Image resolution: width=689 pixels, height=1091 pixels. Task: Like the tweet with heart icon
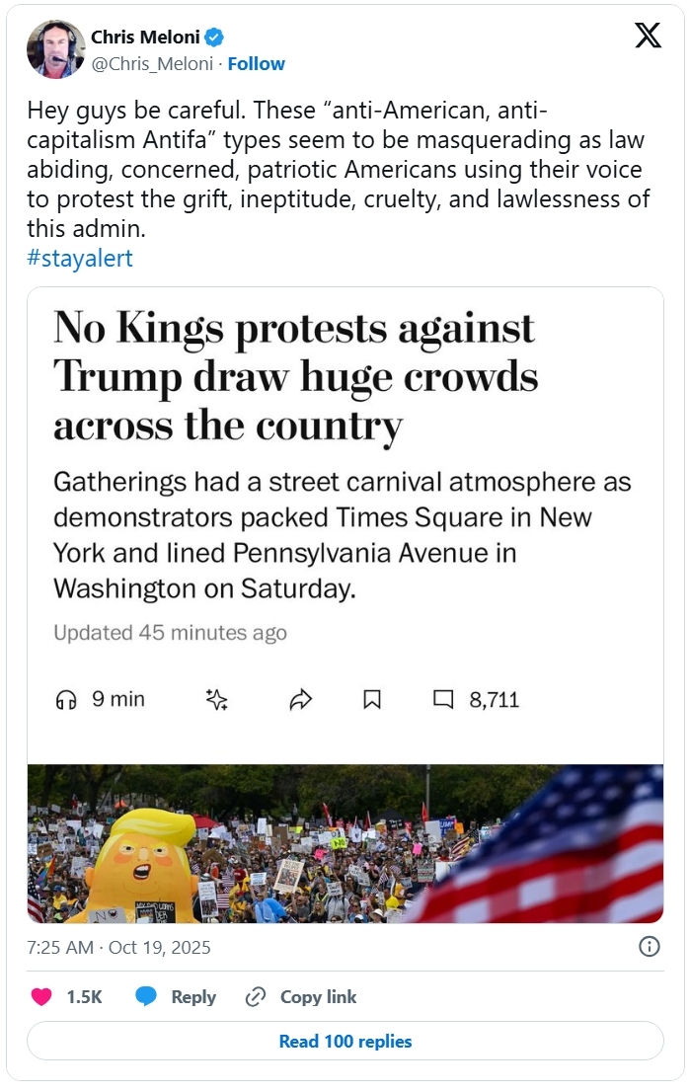point(41,997)
